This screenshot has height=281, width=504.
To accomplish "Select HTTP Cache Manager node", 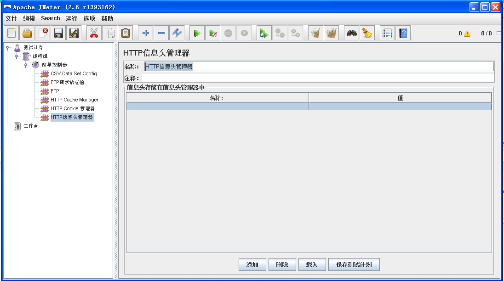I will pyautogui.click(x=74, y=100).
